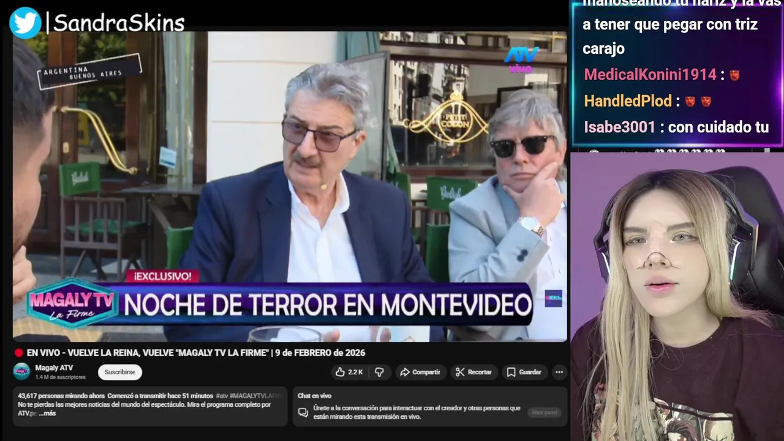
Task: Open the live chat with Abrir panel
Action: [544, 412]
